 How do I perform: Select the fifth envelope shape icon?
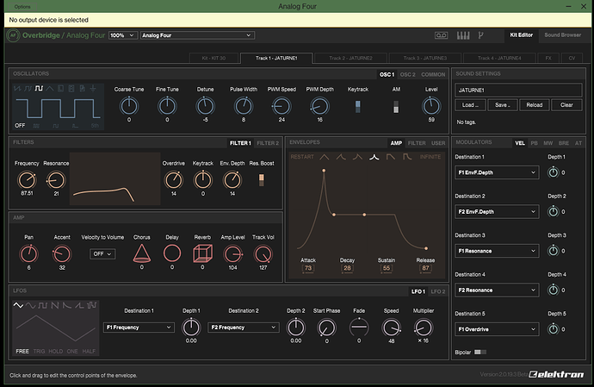pos(391,157)
